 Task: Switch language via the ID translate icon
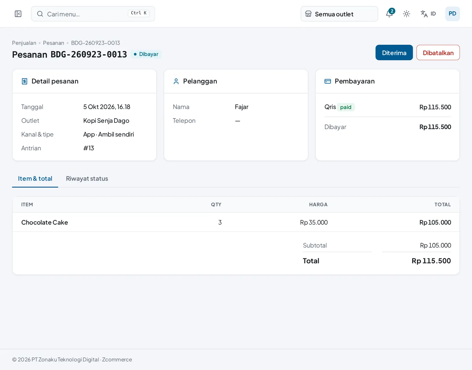(x=428, y=14)
